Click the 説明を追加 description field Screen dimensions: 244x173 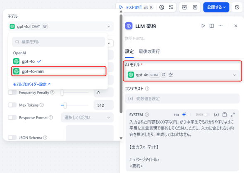tap(135, 39)
